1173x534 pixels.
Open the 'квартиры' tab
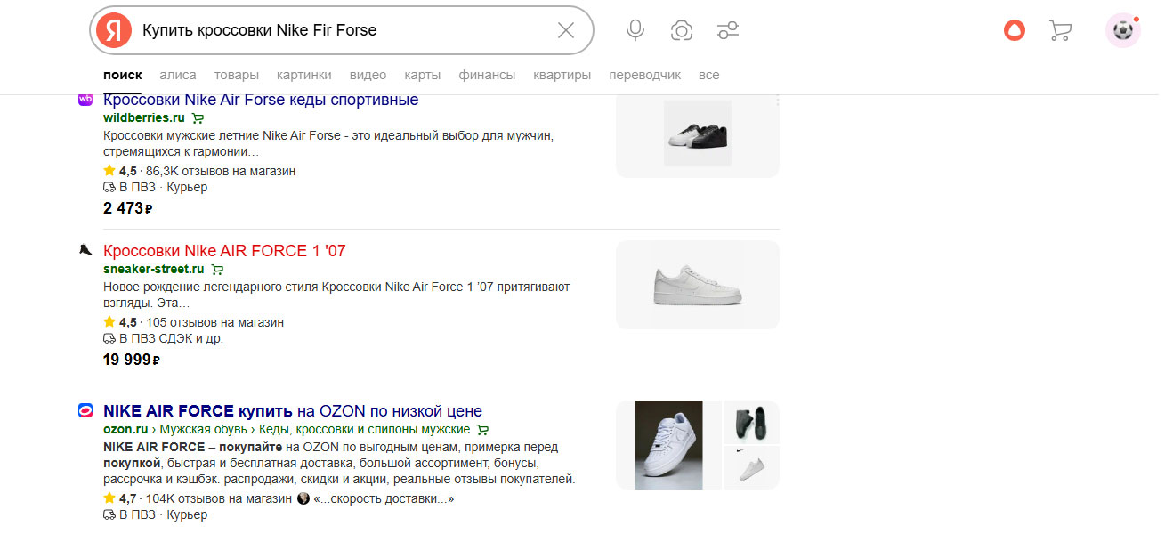(562, 75)
